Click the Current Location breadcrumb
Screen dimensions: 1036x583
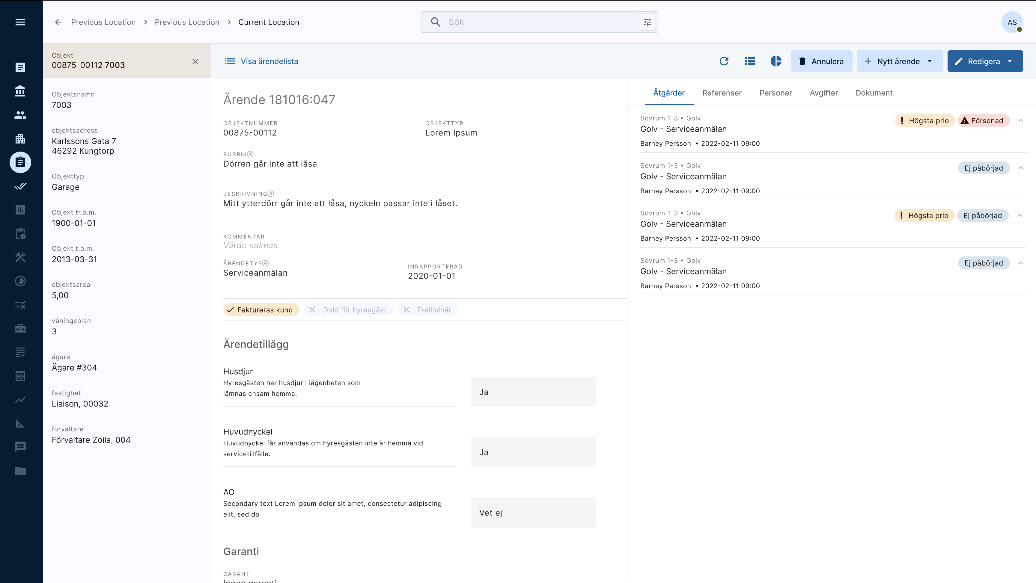coord(269,22)
